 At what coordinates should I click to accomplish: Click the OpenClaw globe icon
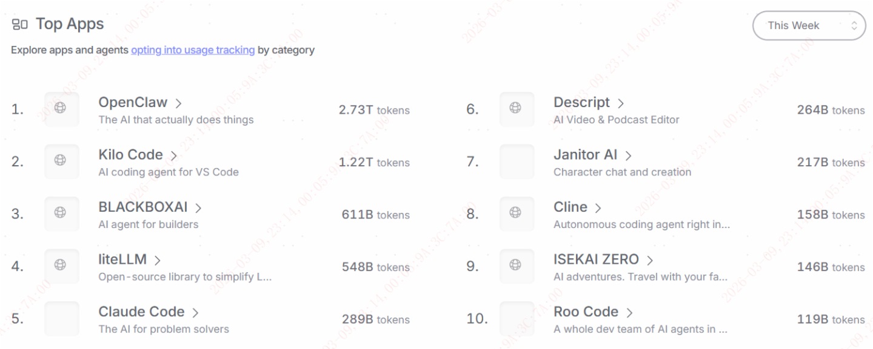coord(60,108)
